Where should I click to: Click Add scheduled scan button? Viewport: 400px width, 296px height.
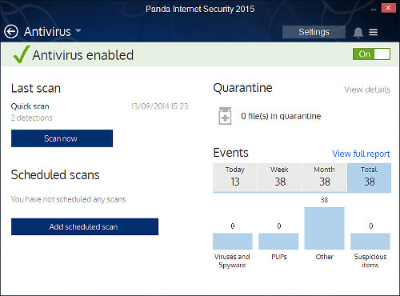(x=85, y=226)
